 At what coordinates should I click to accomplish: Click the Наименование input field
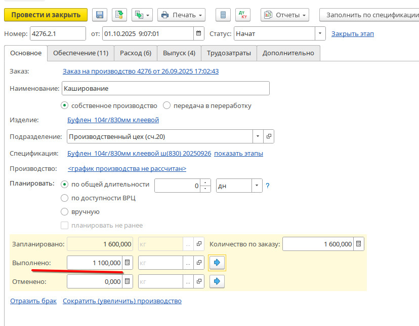click(165, 88)
